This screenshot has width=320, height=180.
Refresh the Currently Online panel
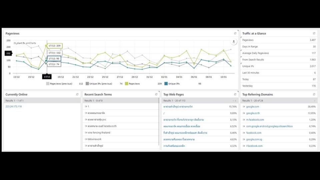pos(77,94)
